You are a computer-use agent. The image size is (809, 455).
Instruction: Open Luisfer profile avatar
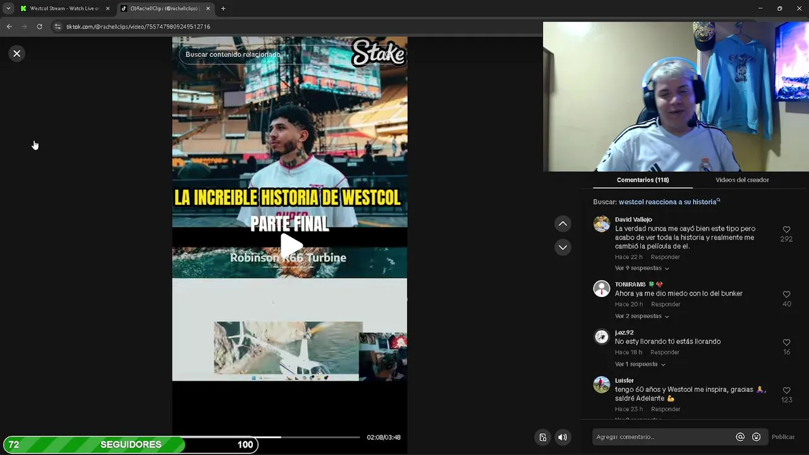coord(602,385)
